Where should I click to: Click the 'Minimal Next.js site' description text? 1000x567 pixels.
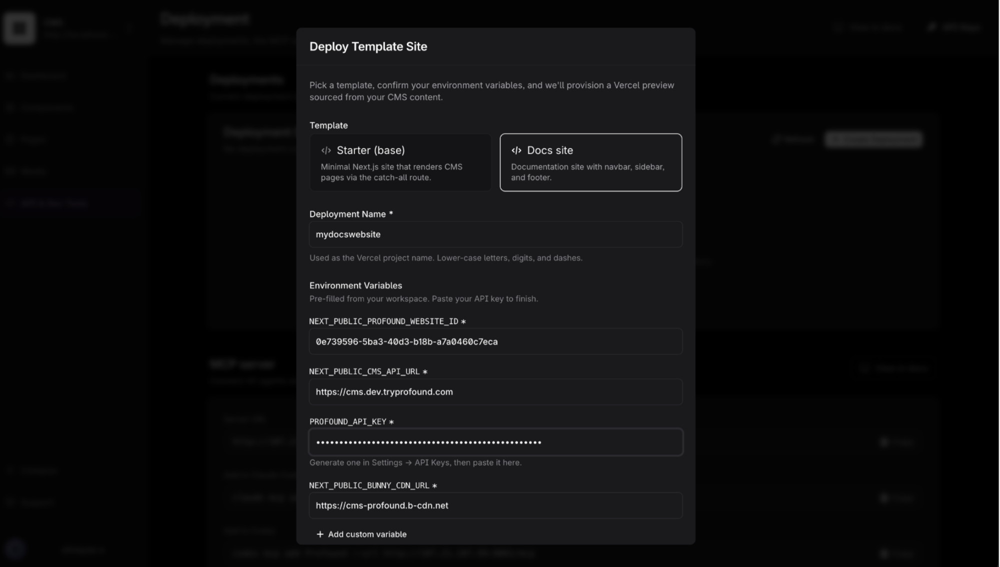(x=391, y=172)
